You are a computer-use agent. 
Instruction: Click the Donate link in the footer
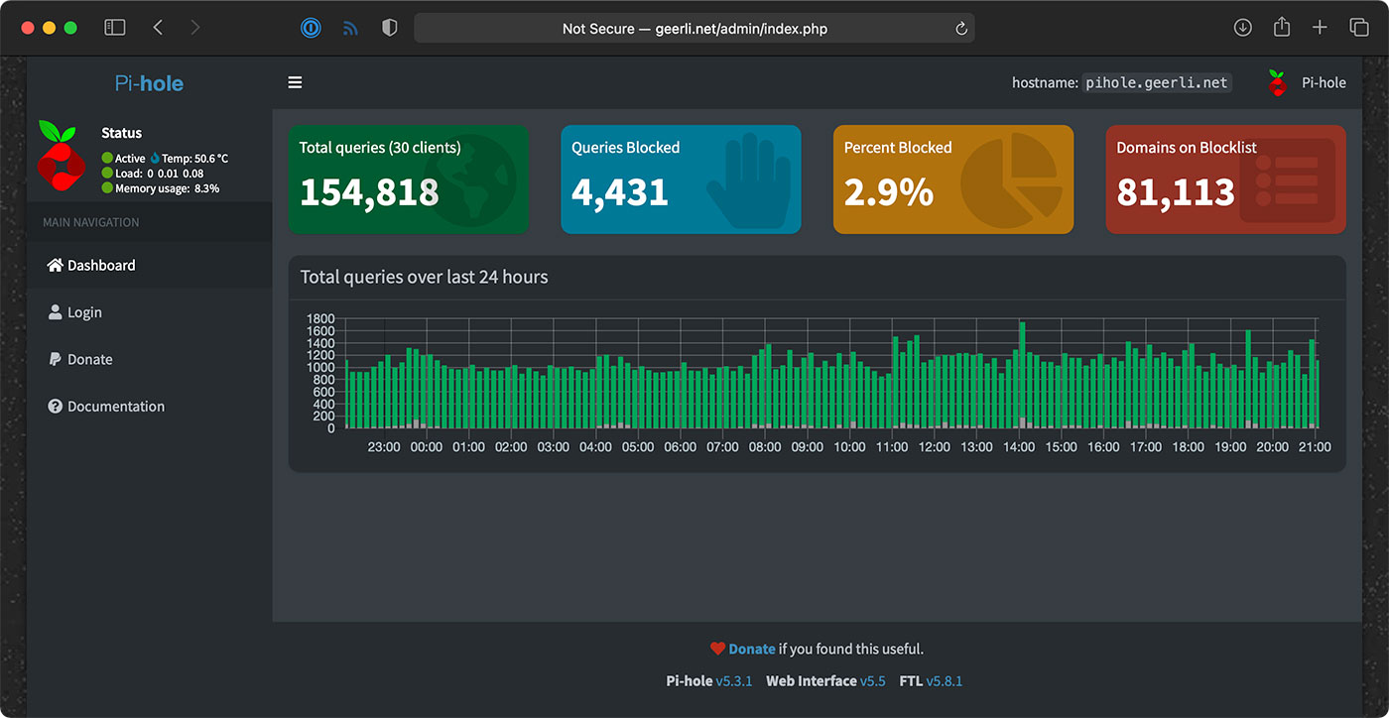[x=751, y=650]
